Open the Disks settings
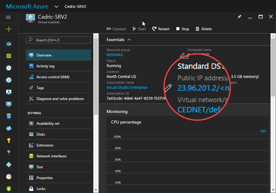 pos(59,134)
